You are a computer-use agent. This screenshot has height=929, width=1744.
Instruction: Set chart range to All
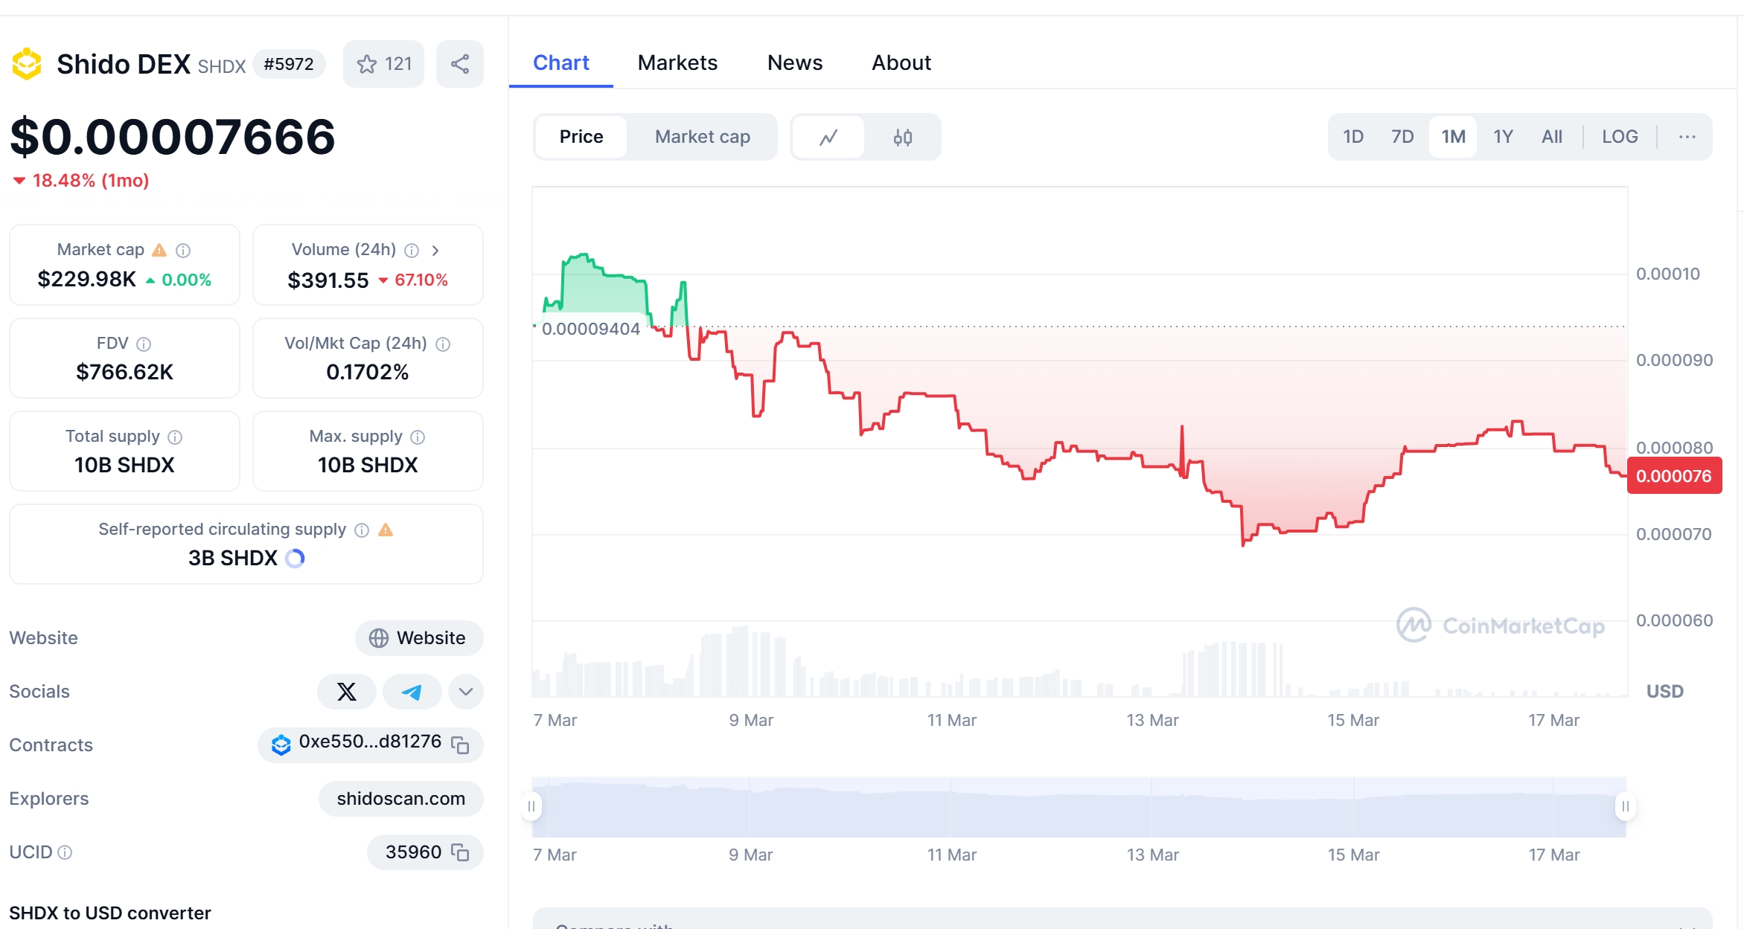[1552, 137]
